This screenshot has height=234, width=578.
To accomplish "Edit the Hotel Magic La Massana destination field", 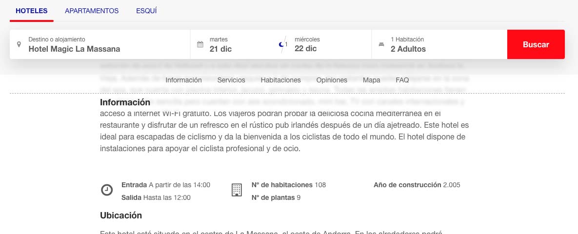I will (x=100, y=44).
